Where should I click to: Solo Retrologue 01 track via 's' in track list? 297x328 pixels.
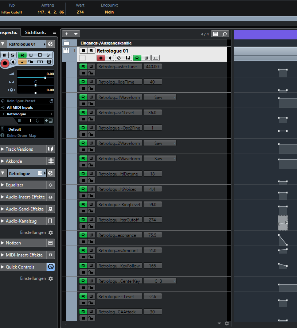91,51
